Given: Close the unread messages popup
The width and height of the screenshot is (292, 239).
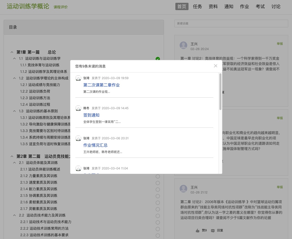Looking at the screenshot, I should coord(215,66).
